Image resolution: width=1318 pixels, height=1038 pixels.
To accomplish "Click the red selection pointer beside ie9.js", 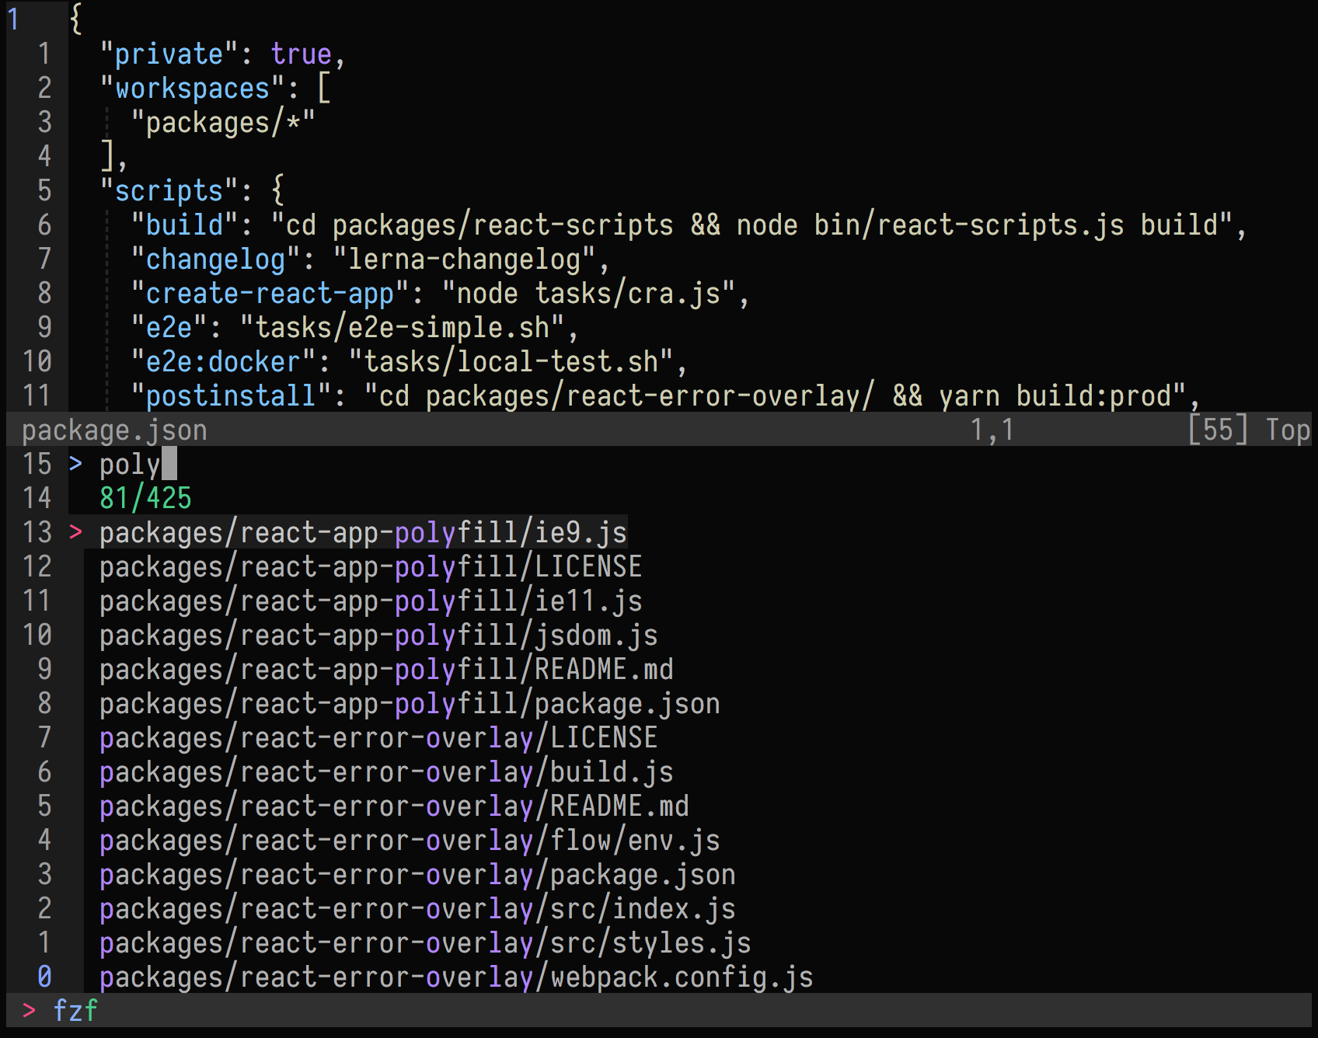I will (75, 533).
